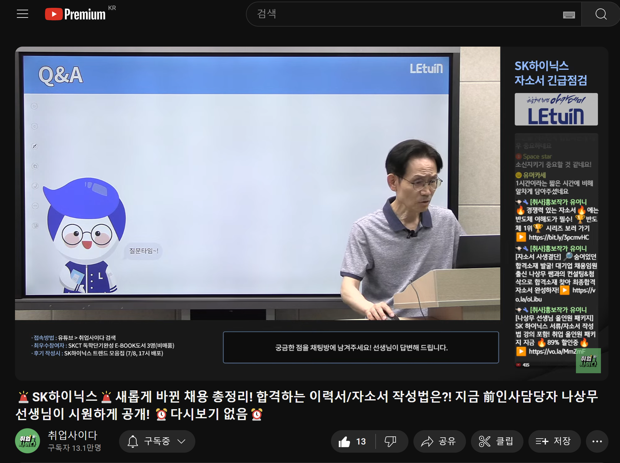Click chat username Space star
The width and height of the screenshot is (620, 463).
(x=537, y=156)
